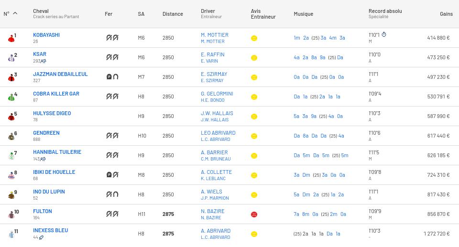Click the icon next to 44 under Inexess Bleu
Viewport: 459px width, 247px height.
[42, 237]
